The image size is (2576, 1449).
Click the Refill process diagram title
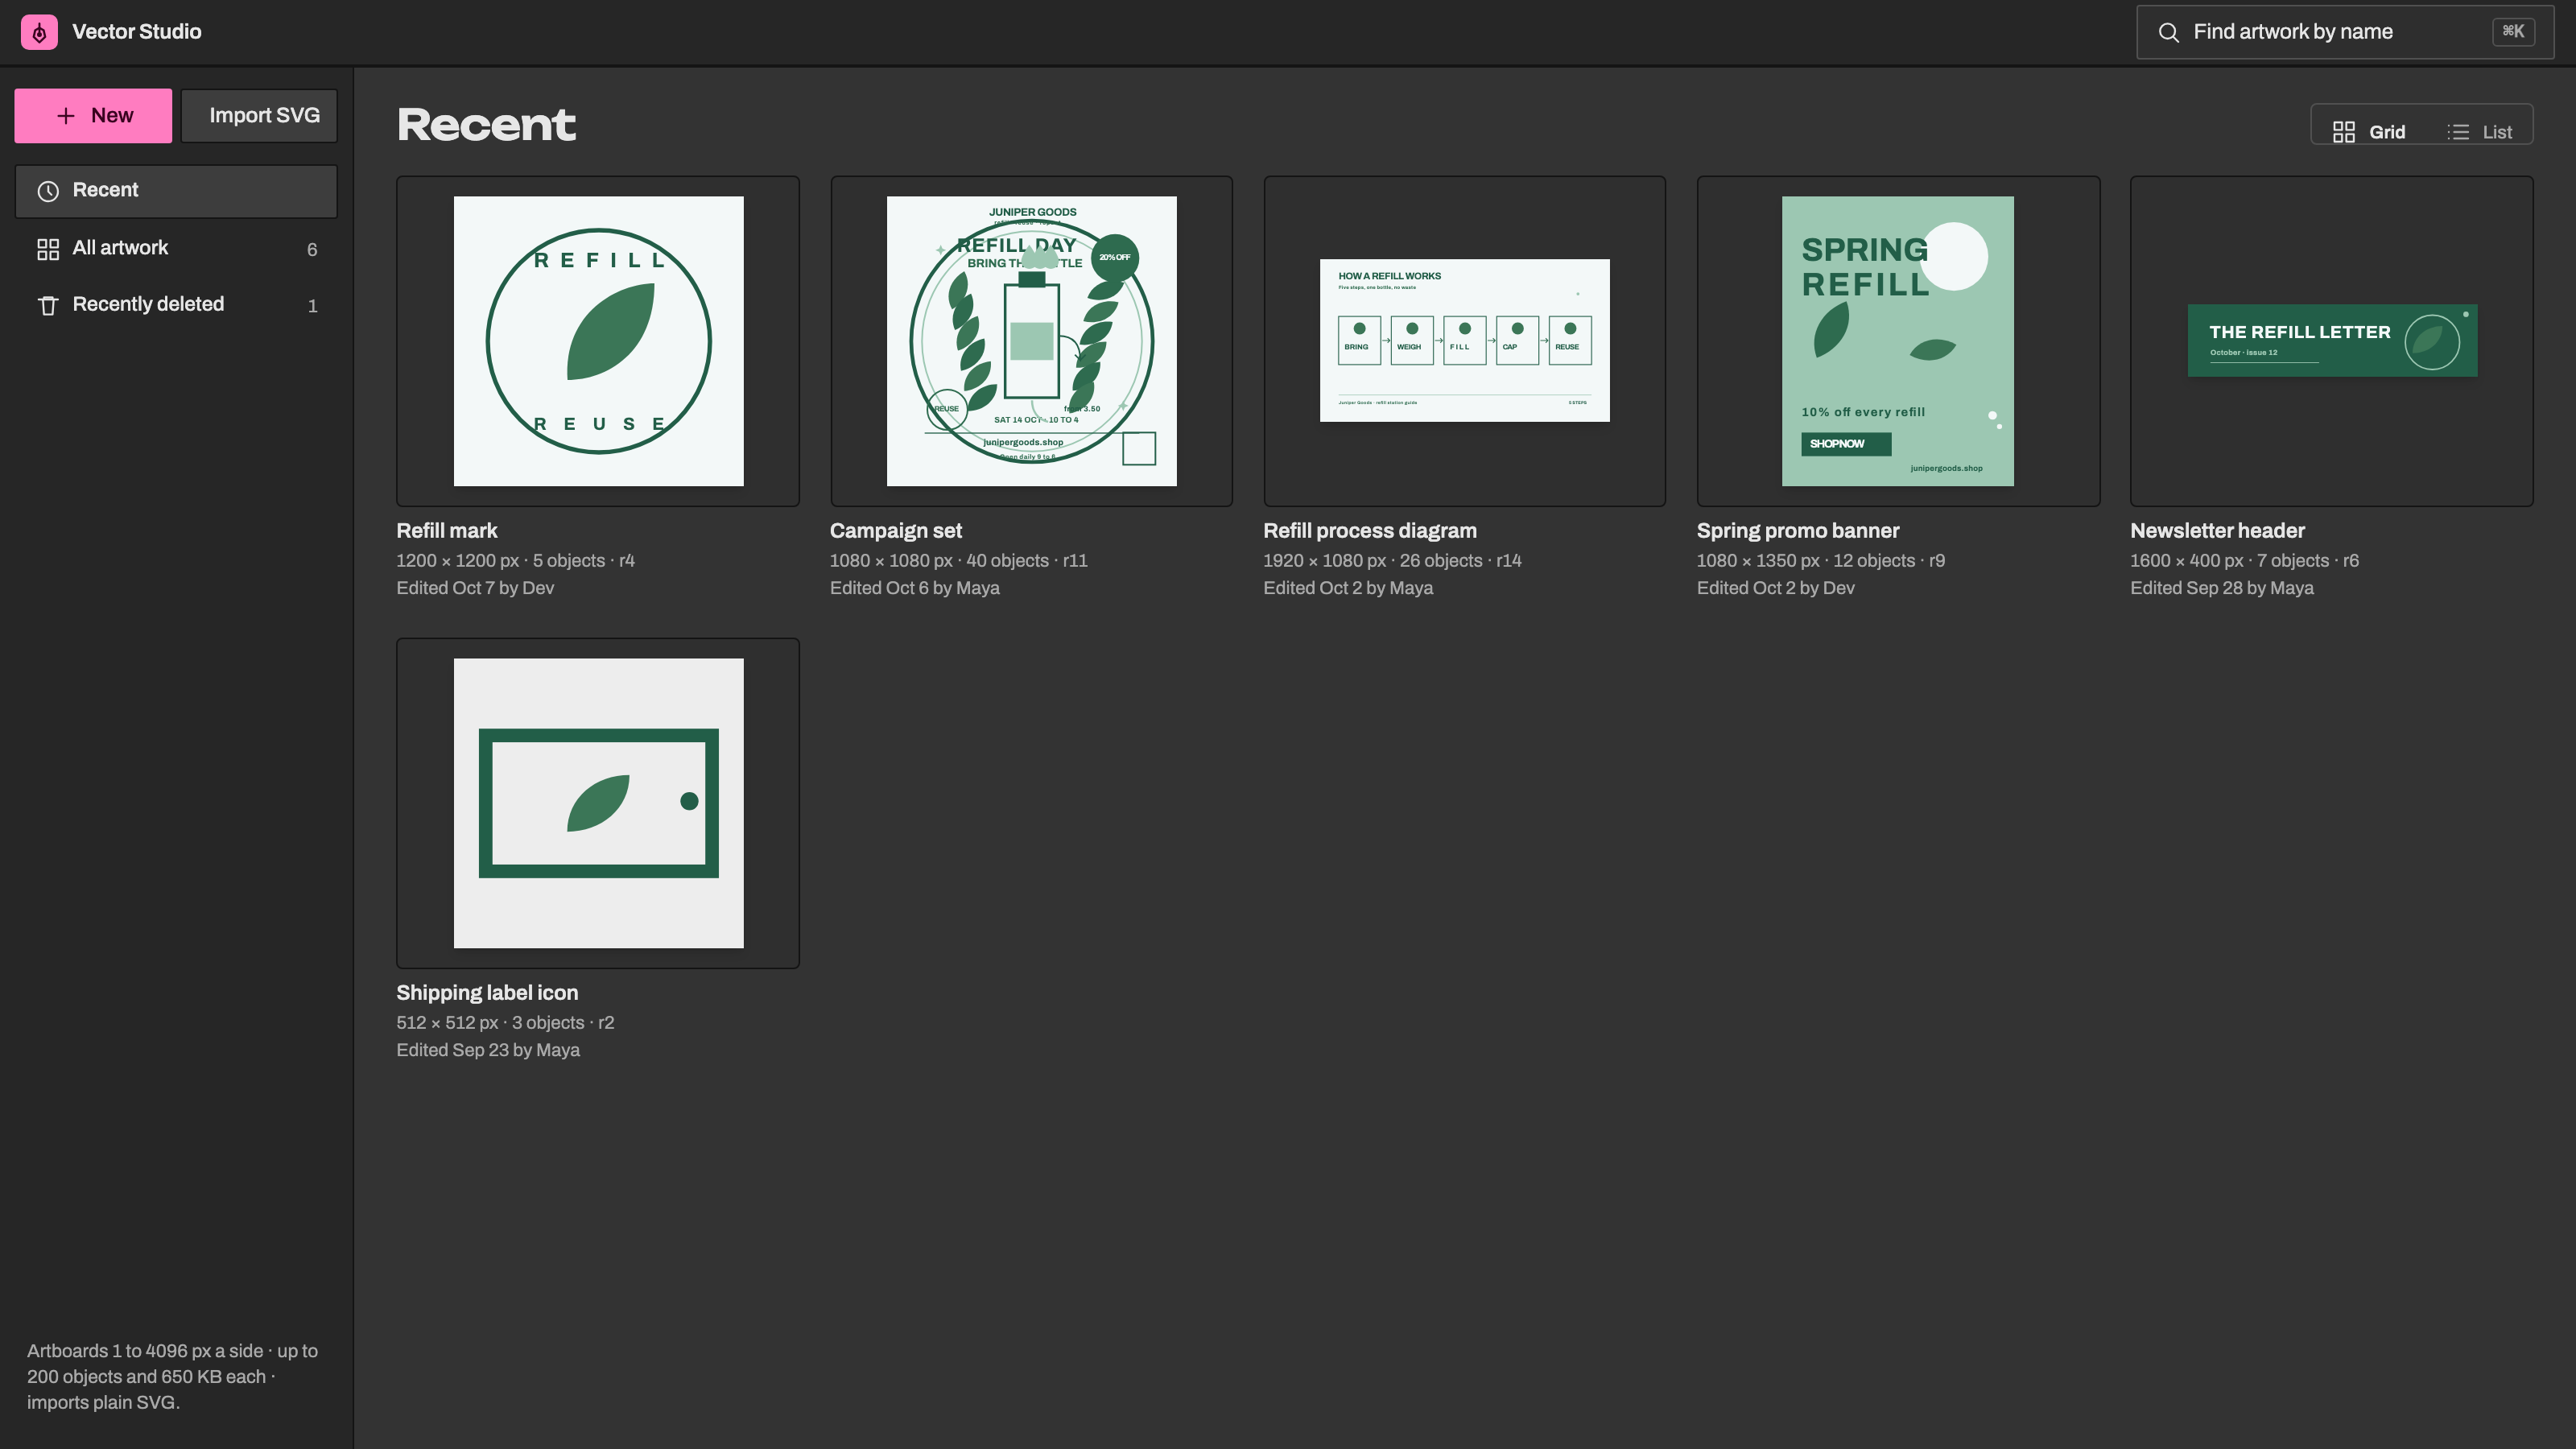pyautogui.click(x=1370, y=531)
